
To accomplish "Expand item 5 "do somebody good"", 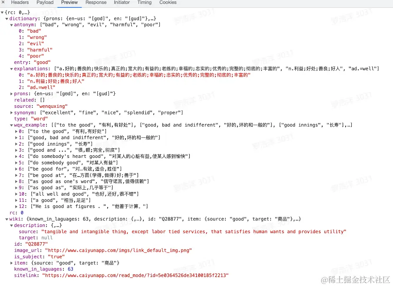I will coord(17,163).
